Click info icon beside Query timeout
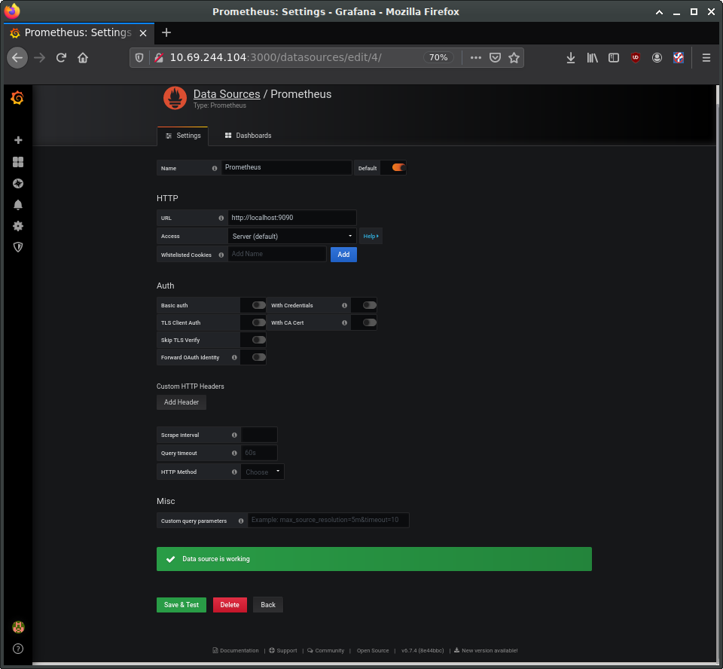 (234, 453)
